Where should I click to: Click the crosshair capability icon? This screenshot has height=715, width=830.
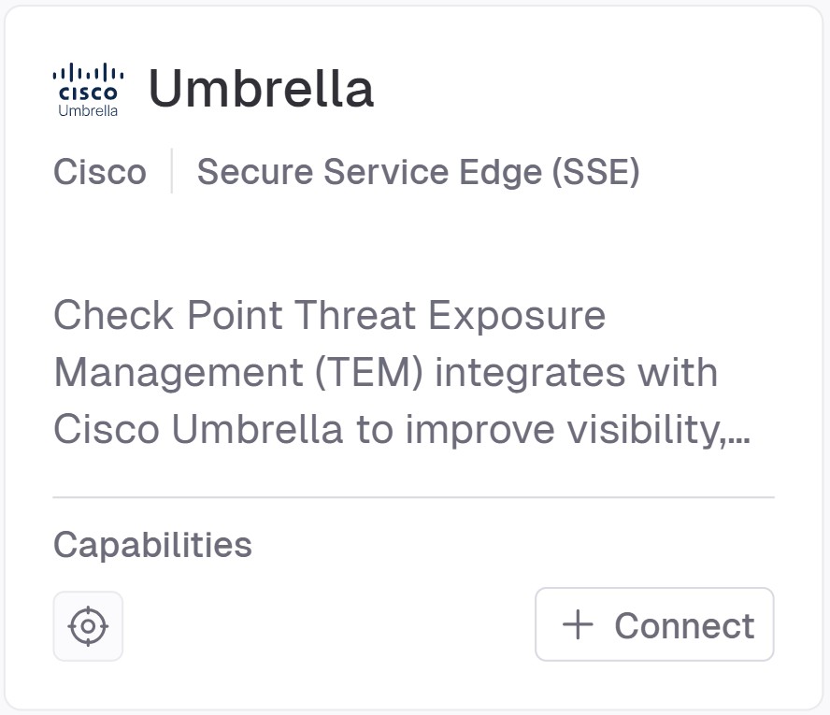point(88,626)
